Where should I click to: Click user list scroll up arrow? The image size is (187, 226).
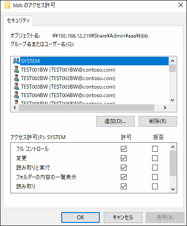[173, 61]
